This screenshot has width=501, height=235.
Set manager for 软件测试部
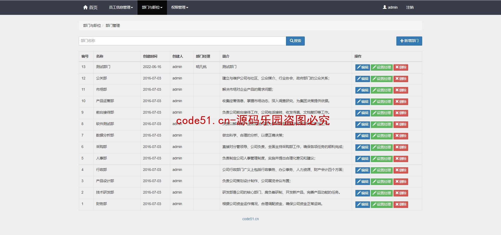[x=382, y=124]
